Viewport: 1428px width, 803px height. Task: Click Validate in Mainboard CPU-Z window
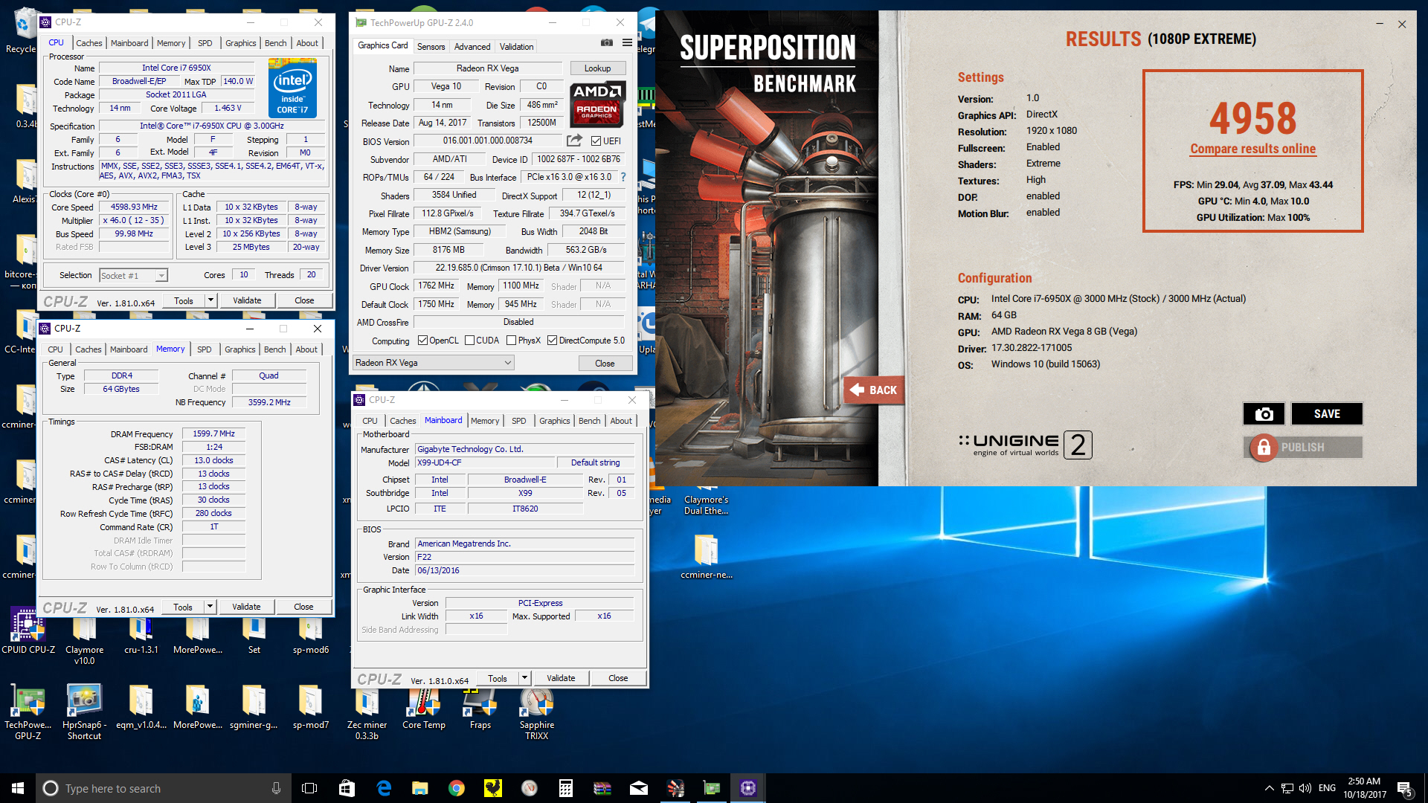[561, 678]
